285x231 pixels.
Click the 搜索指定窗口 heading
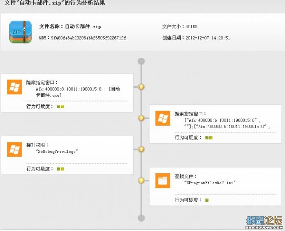[x=191, y=114]
